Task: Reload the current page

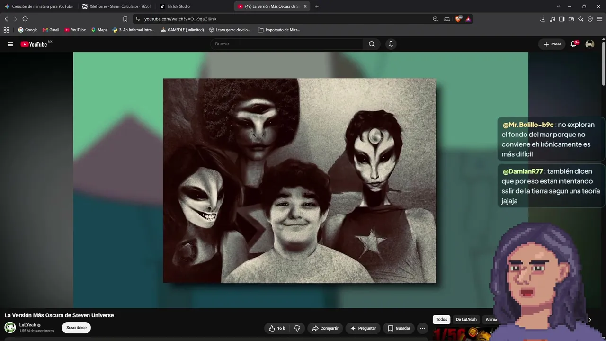Action: pyautogui.click(x=25, y=19)
